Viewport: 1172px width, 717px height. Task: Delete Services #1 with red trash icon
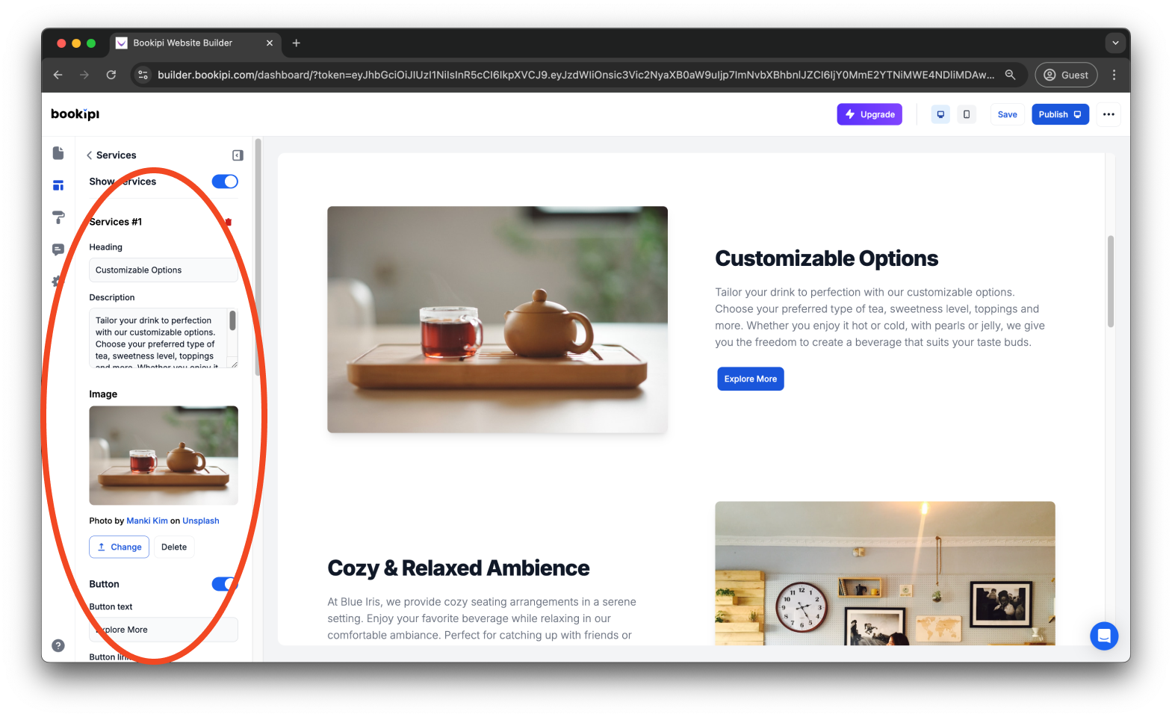pyautogui.click(x=229, y=222)
